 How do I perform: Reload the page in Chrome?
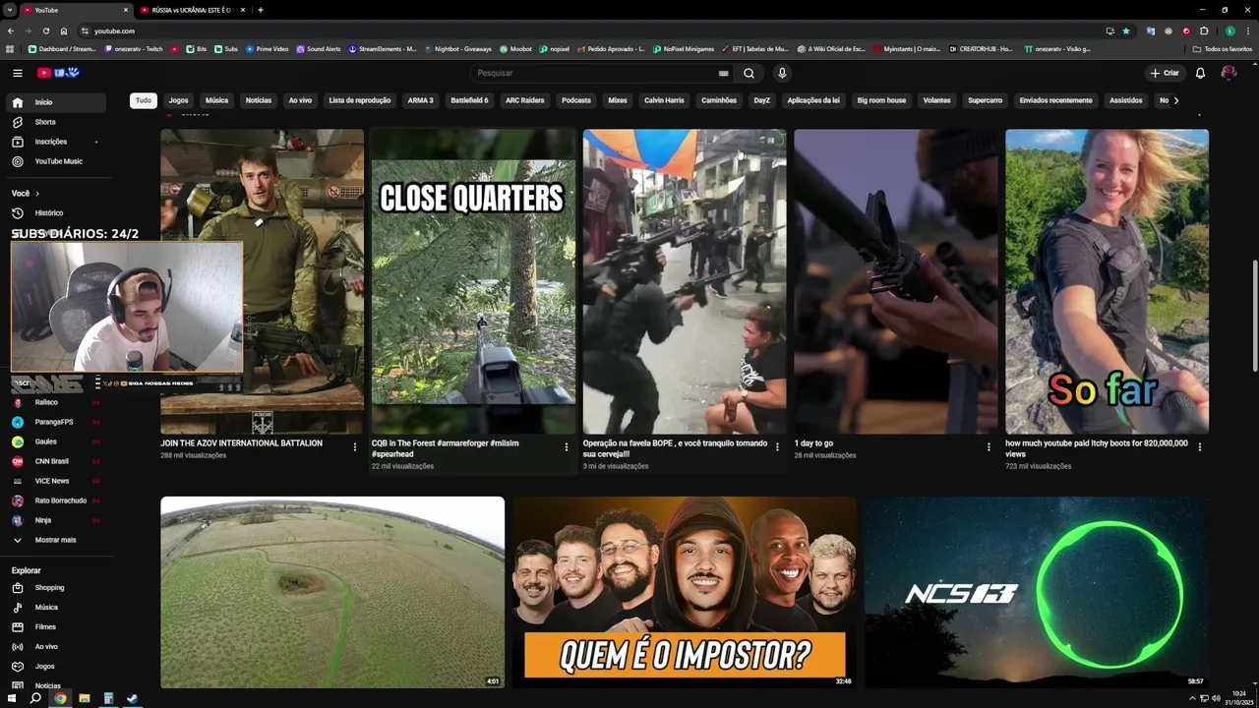pos(45,30)
